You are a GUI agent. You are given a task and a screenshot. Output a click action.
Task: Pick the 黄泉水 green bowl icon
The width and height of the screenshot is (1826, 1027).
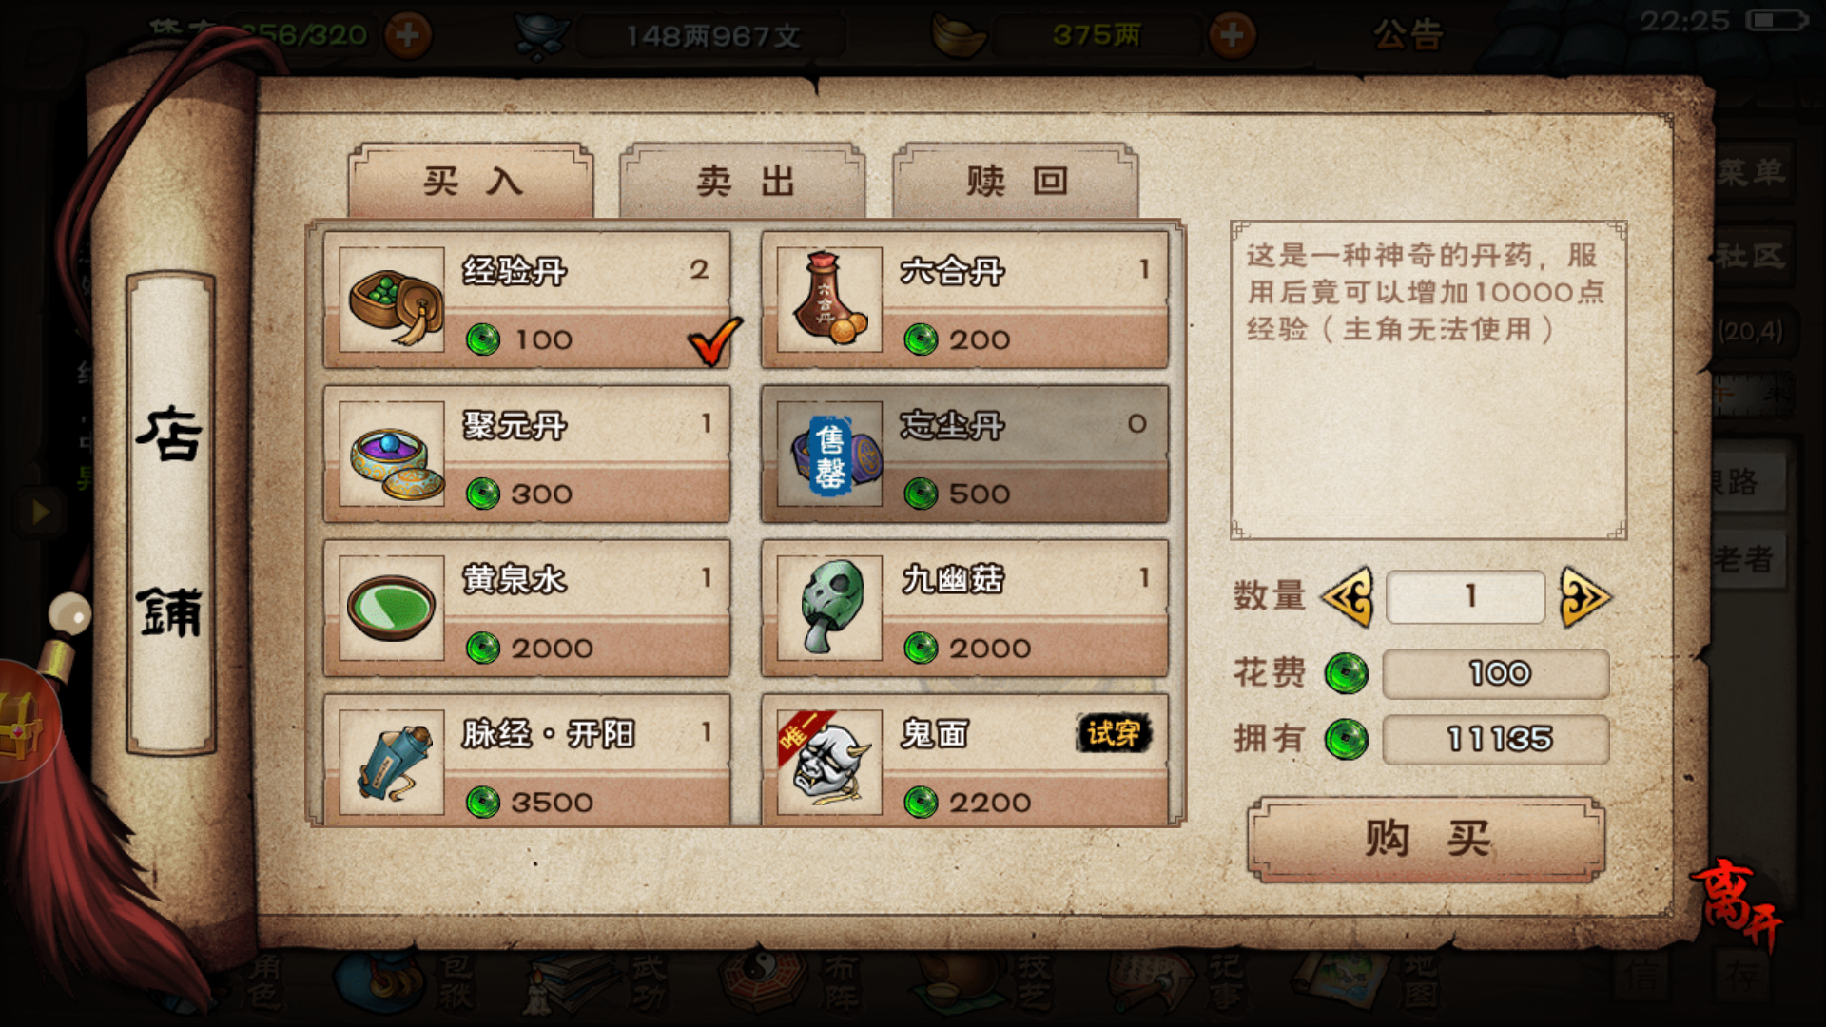tap(392, 609)
